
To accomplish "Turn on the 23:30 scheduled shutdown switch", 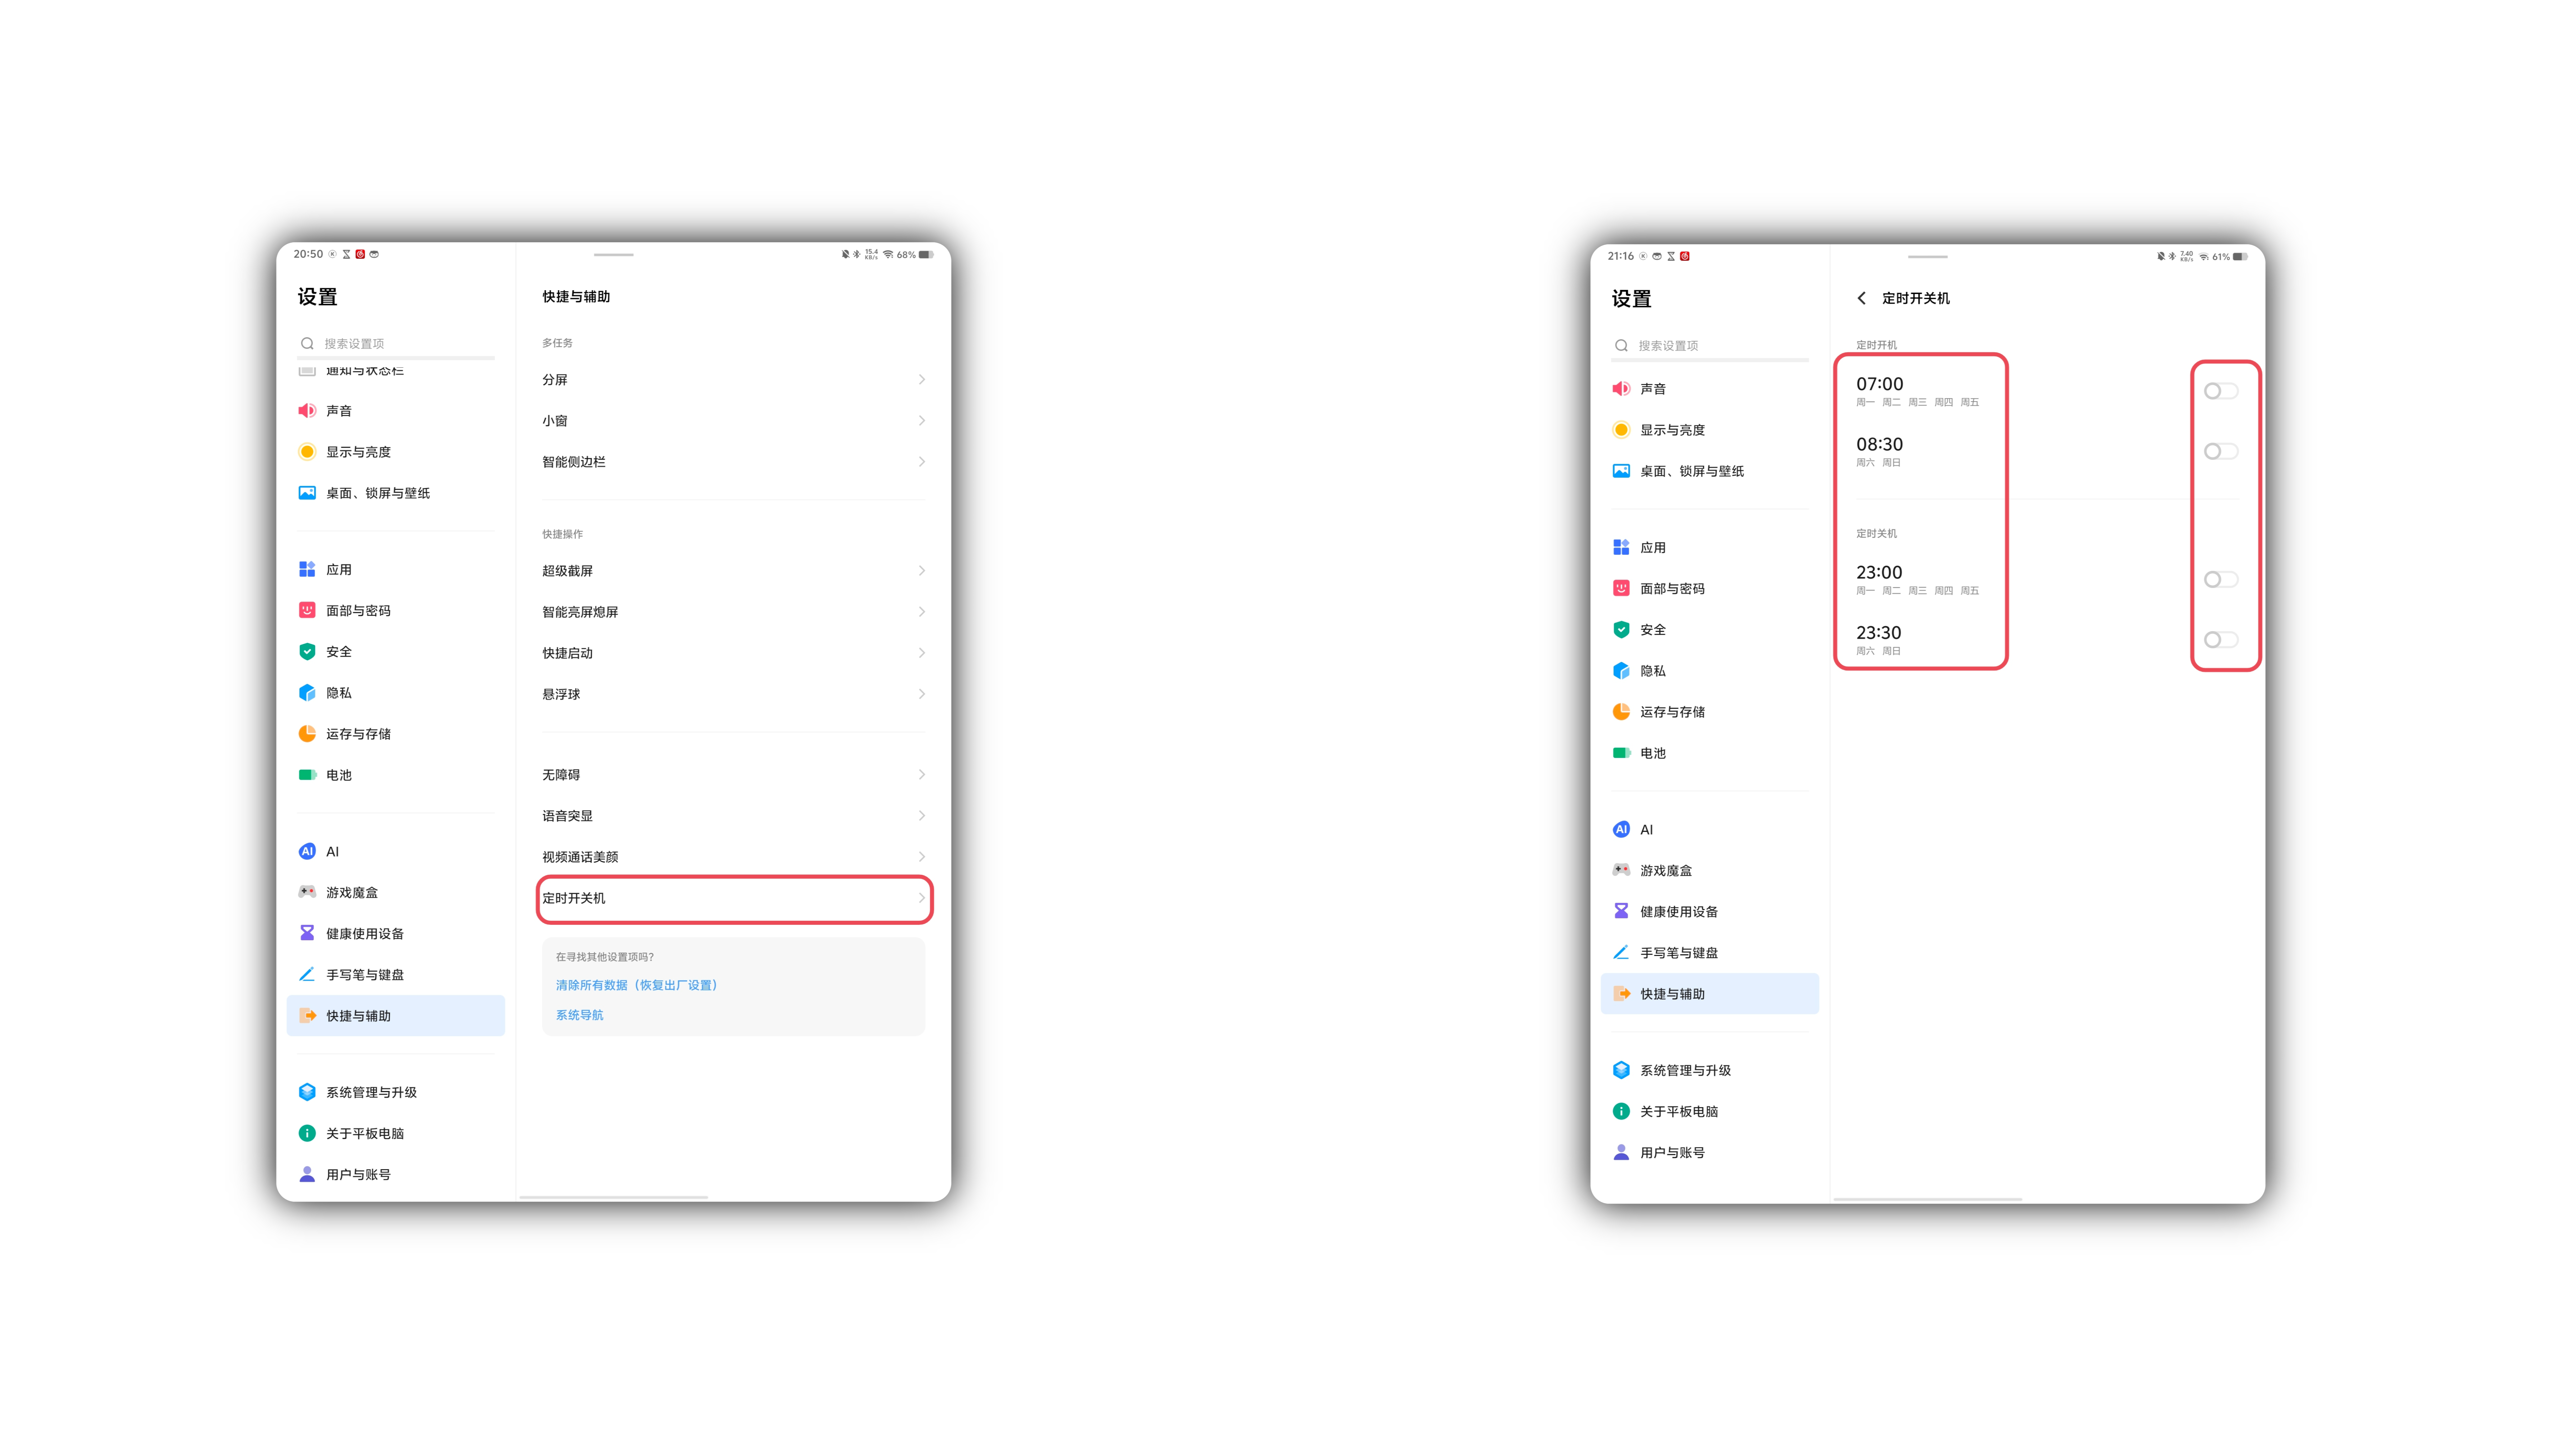I will pyautogui.click(x=2221, y=640).
